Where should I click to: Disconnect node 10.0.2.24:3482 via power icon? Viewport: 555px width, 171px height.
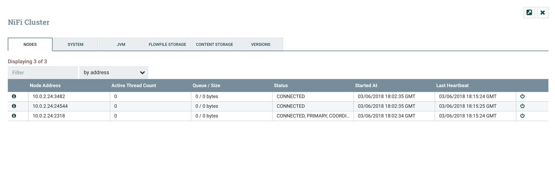pos(522,96)
